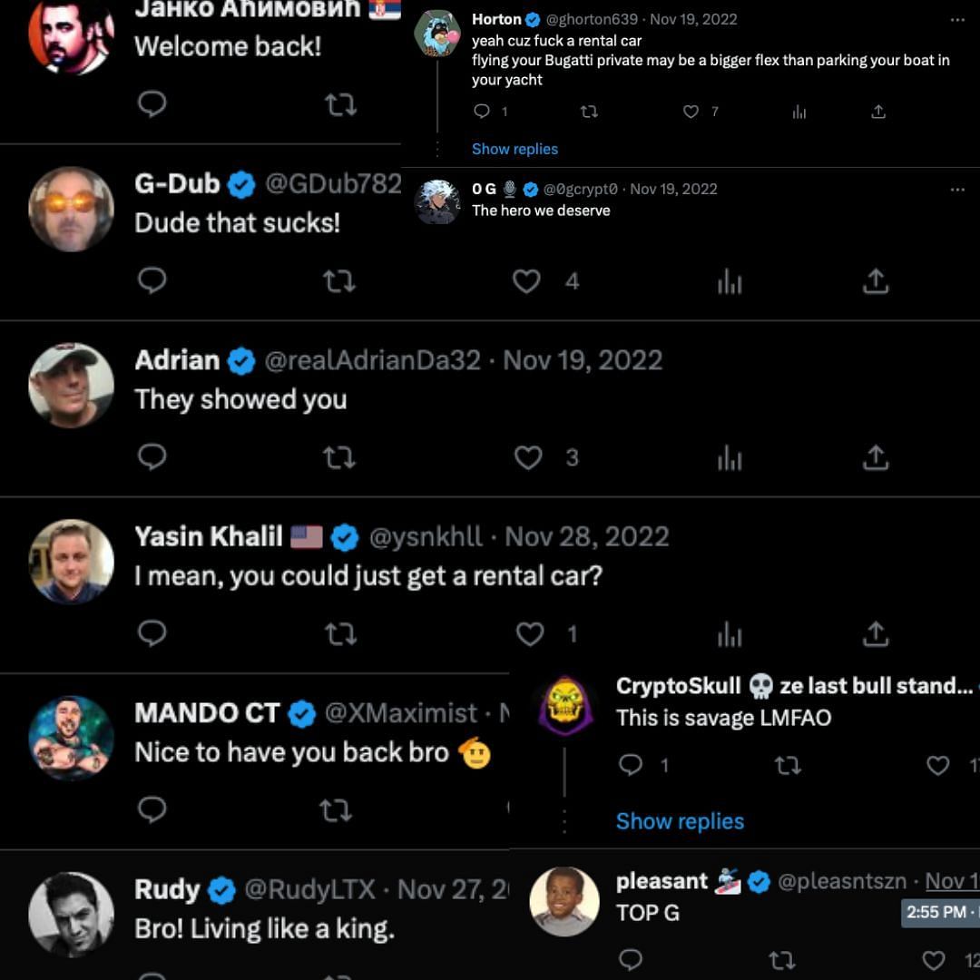This screenshot has width=980, height=980.
Task: Like Yasin Khalil's rental car reply
Action: [x=529, y=633]
